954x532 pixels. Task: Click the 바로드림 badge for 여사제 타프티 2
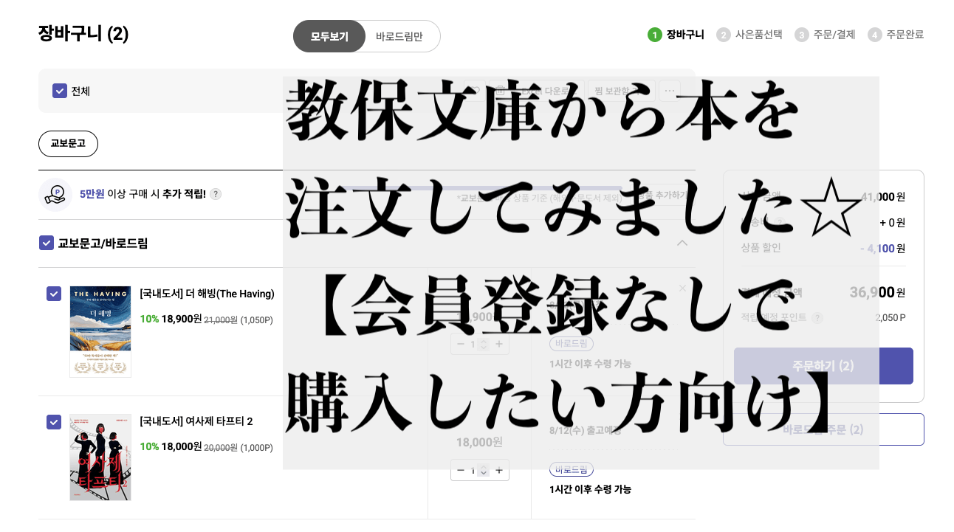tap(572, 469)
